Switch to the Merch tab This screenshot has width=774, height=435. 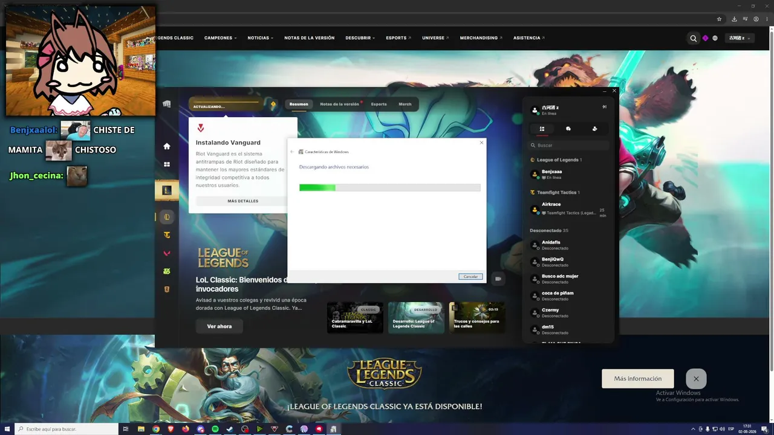click(405, 104)
